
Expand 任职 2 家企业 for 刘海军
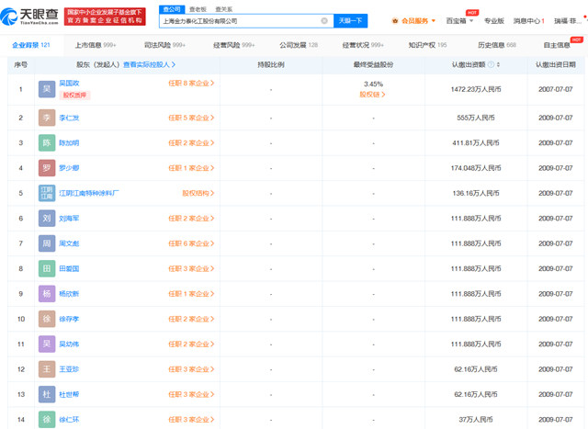(191, 219)
